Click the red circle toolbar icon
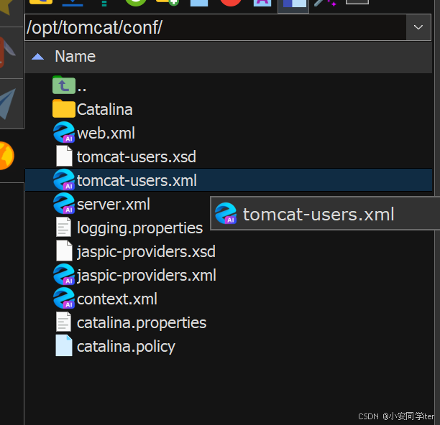Viewport: 440px width, 425px height. 230,3
